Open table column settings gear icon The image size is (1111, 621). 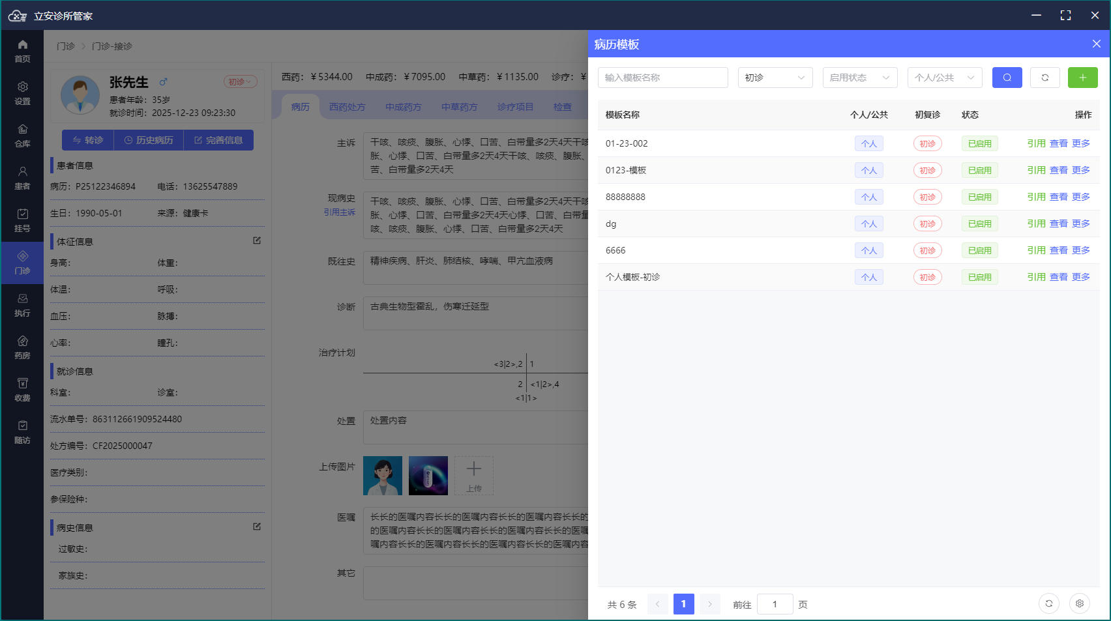[1079, 603]
